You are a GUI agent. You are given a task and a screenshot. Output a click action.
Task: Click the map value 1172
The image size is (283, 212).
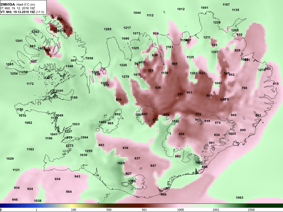30,84
